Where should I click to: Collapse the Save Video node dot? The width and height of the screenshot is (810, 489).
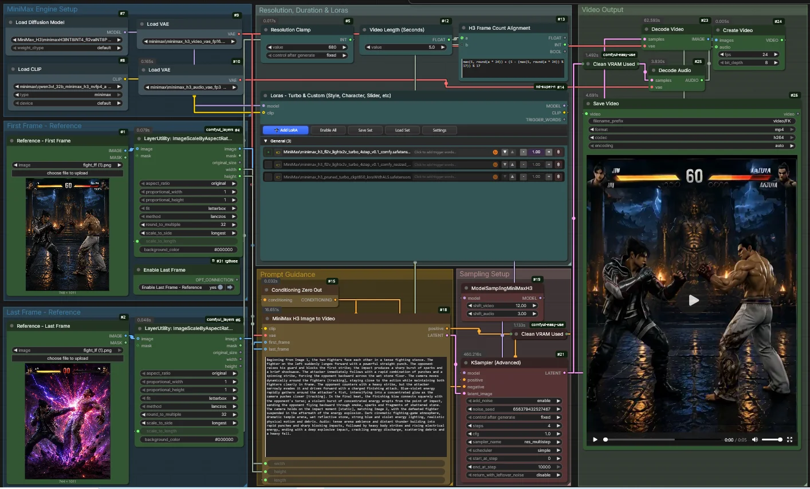588,104
